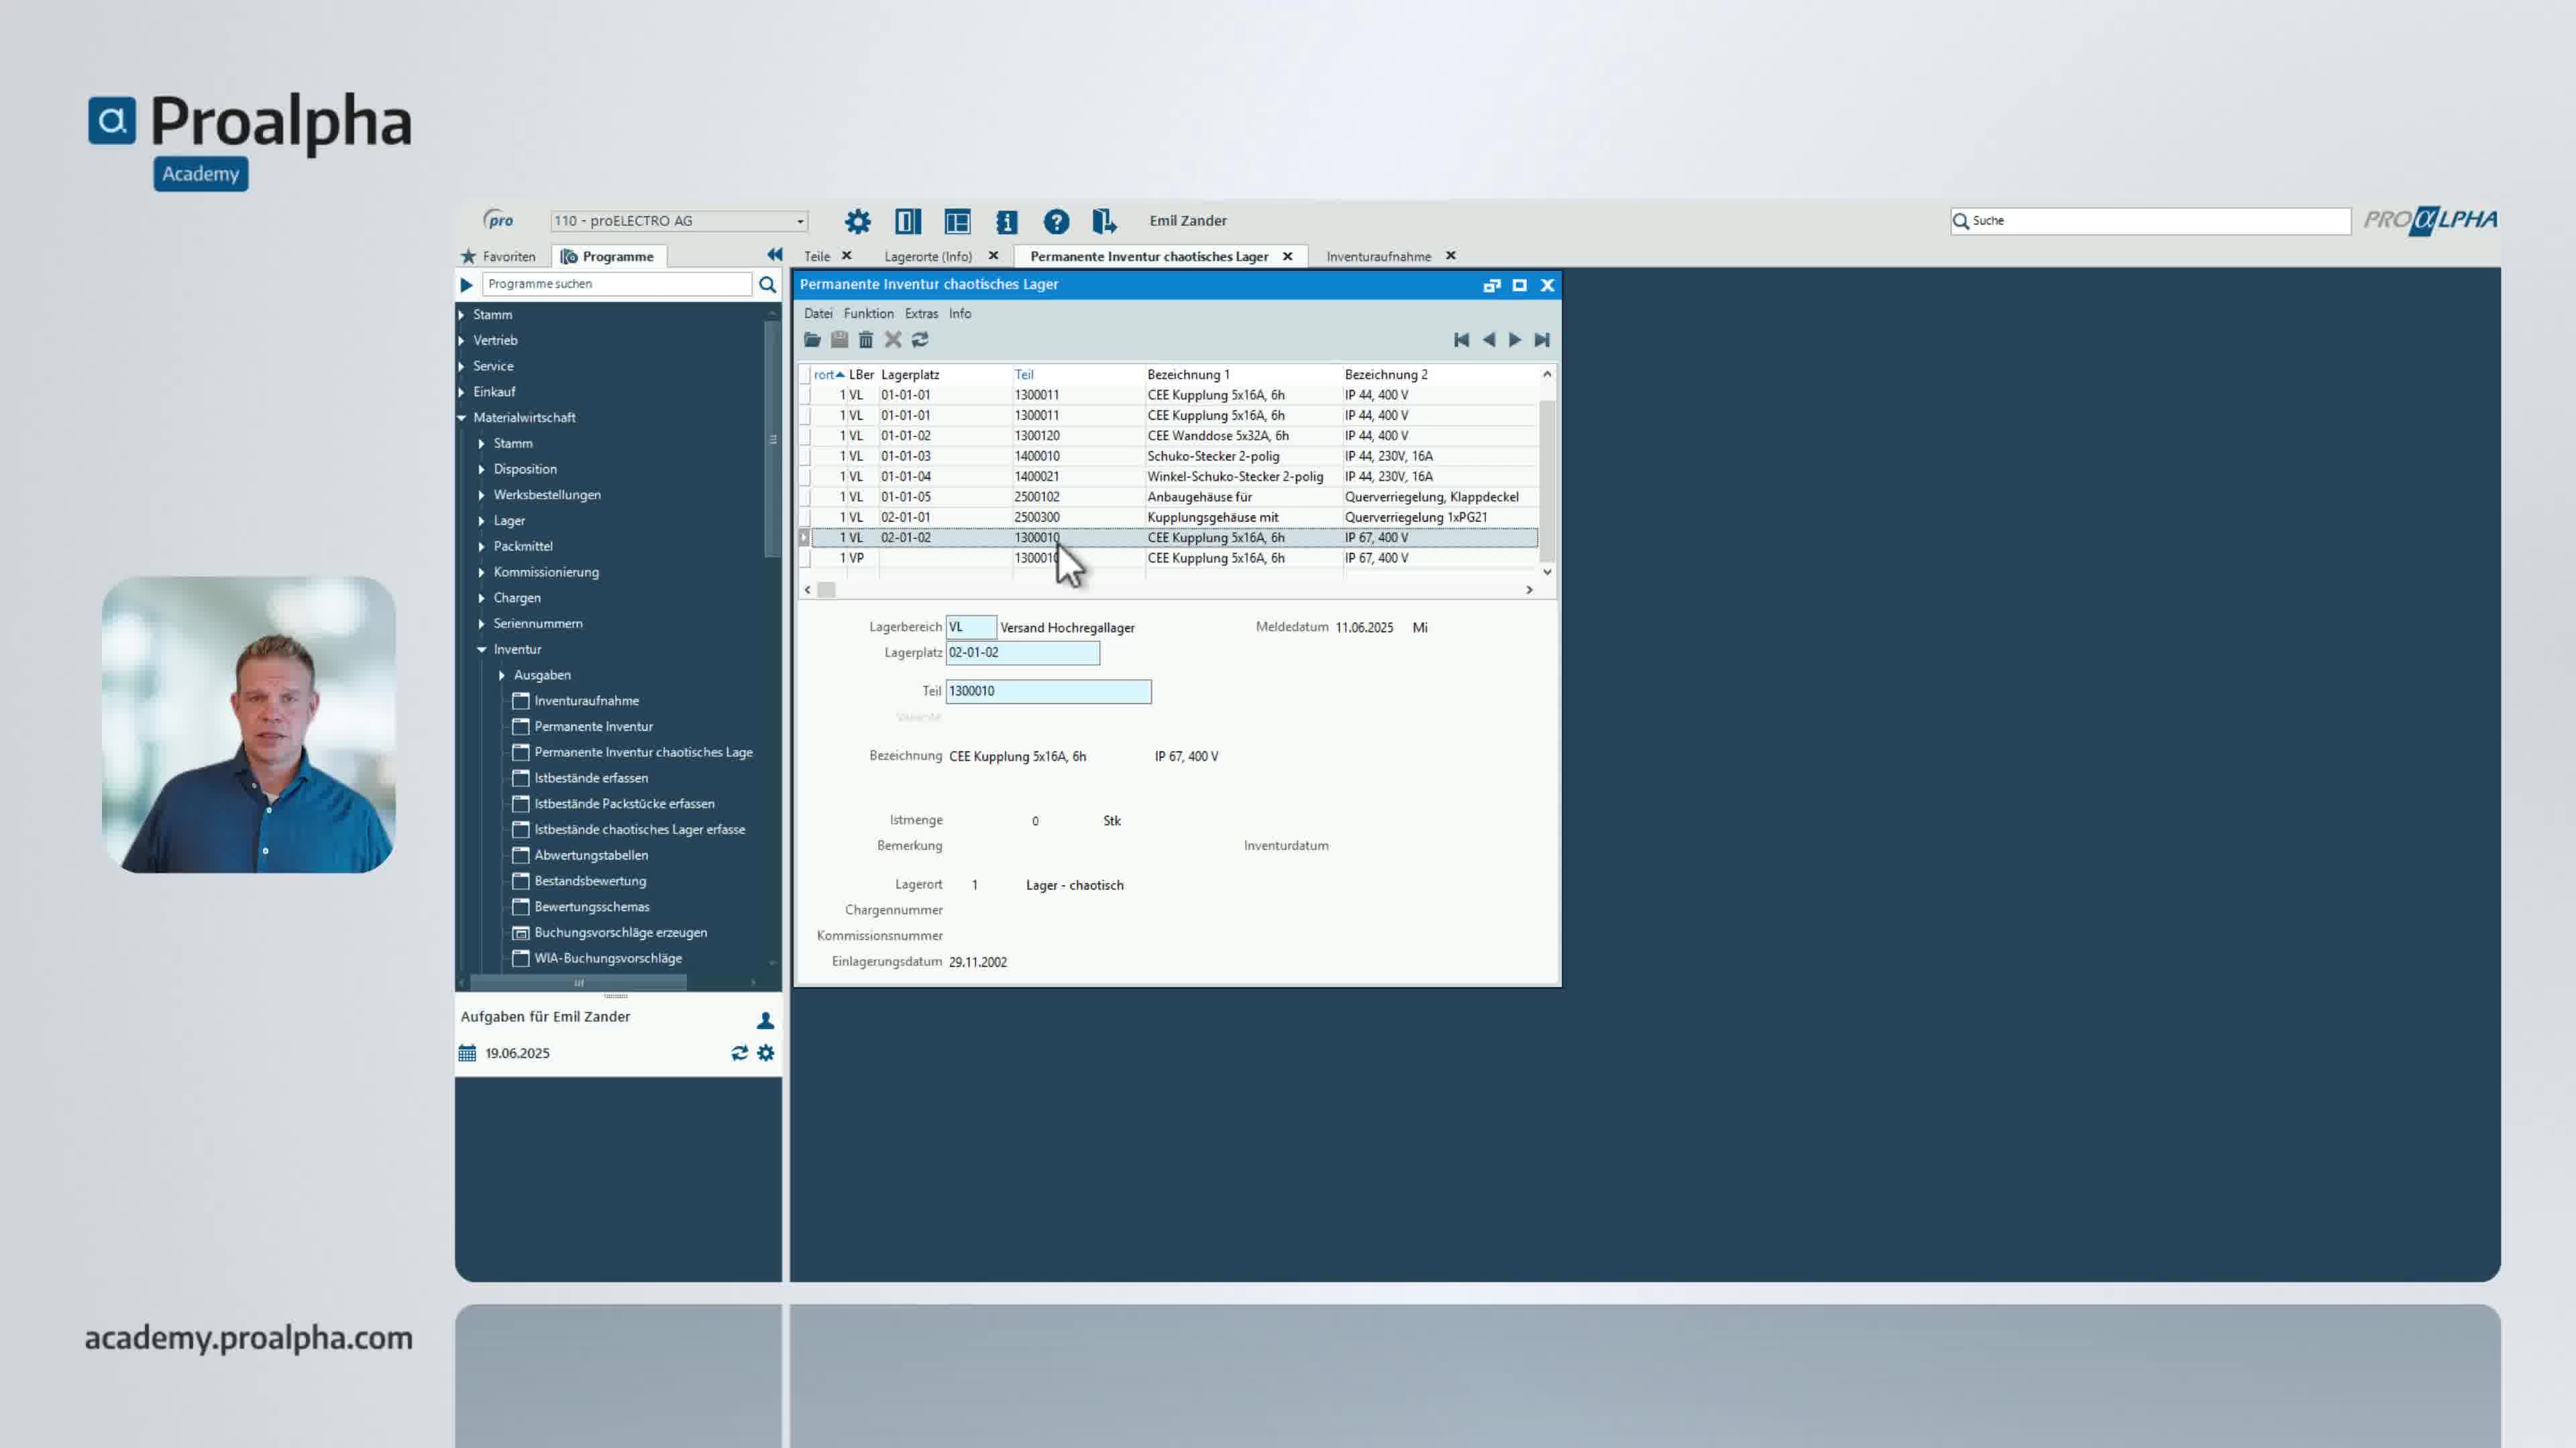Click the info icon in top toolbar
2576x1448 pixels.
click(1006, 221)
